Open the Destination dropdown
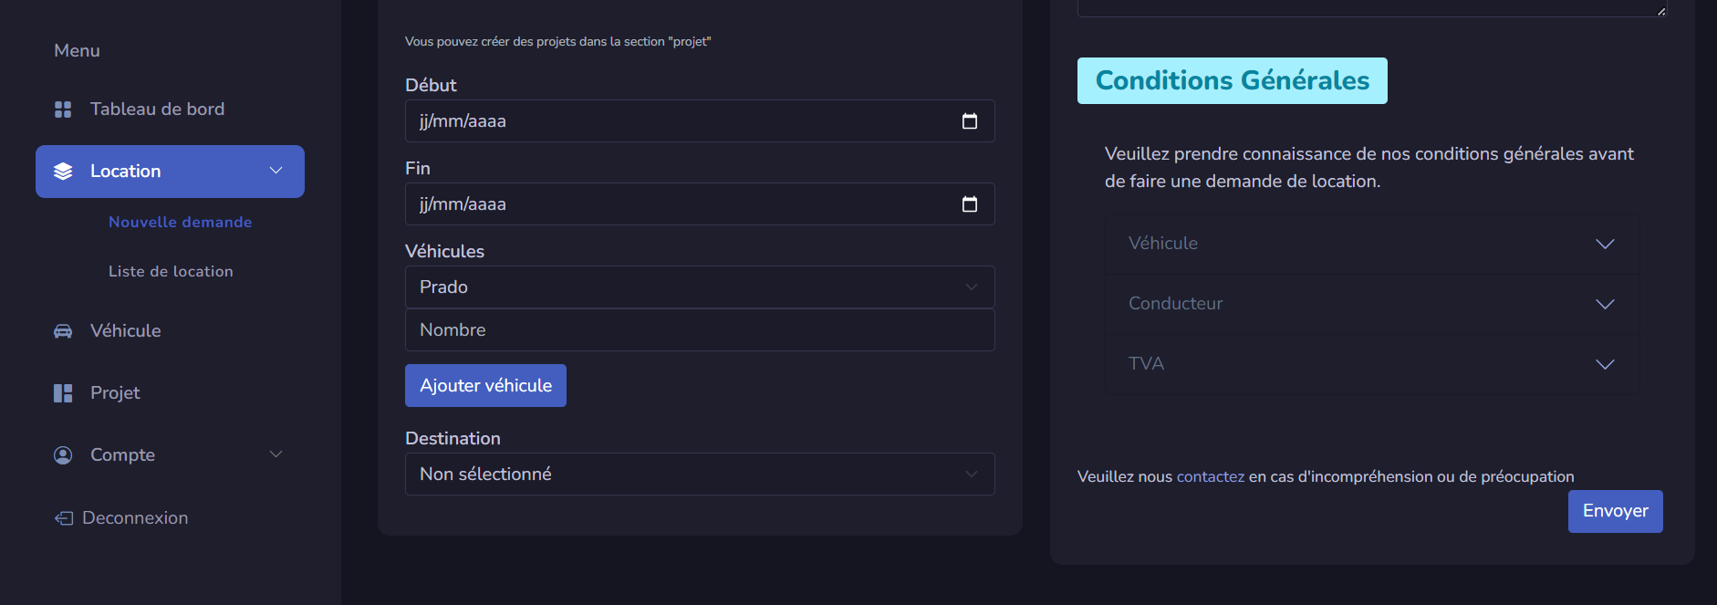 click(700, 475)
